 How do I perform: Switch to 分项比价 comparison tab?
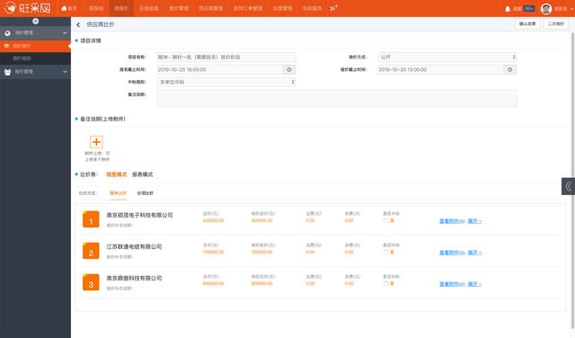tap(146, 193)
